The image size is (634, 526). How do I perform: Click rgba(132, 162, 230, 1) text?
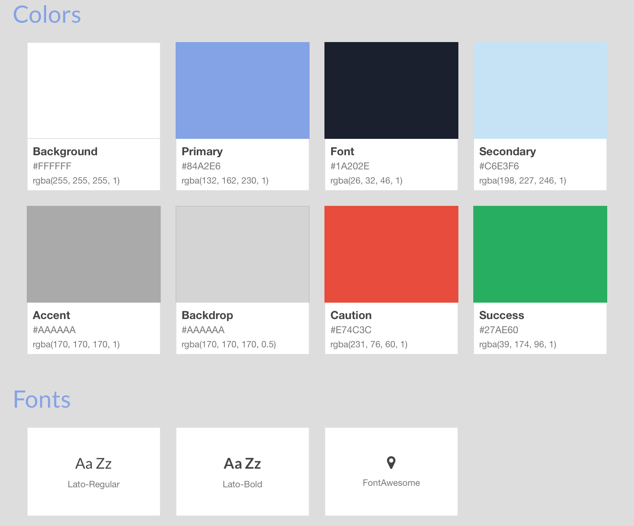(x=225, y=181)
